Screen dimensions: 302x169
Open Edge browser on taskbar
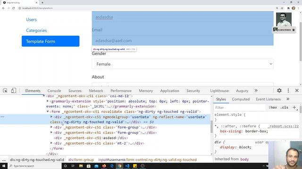click(x=112, y=166)
